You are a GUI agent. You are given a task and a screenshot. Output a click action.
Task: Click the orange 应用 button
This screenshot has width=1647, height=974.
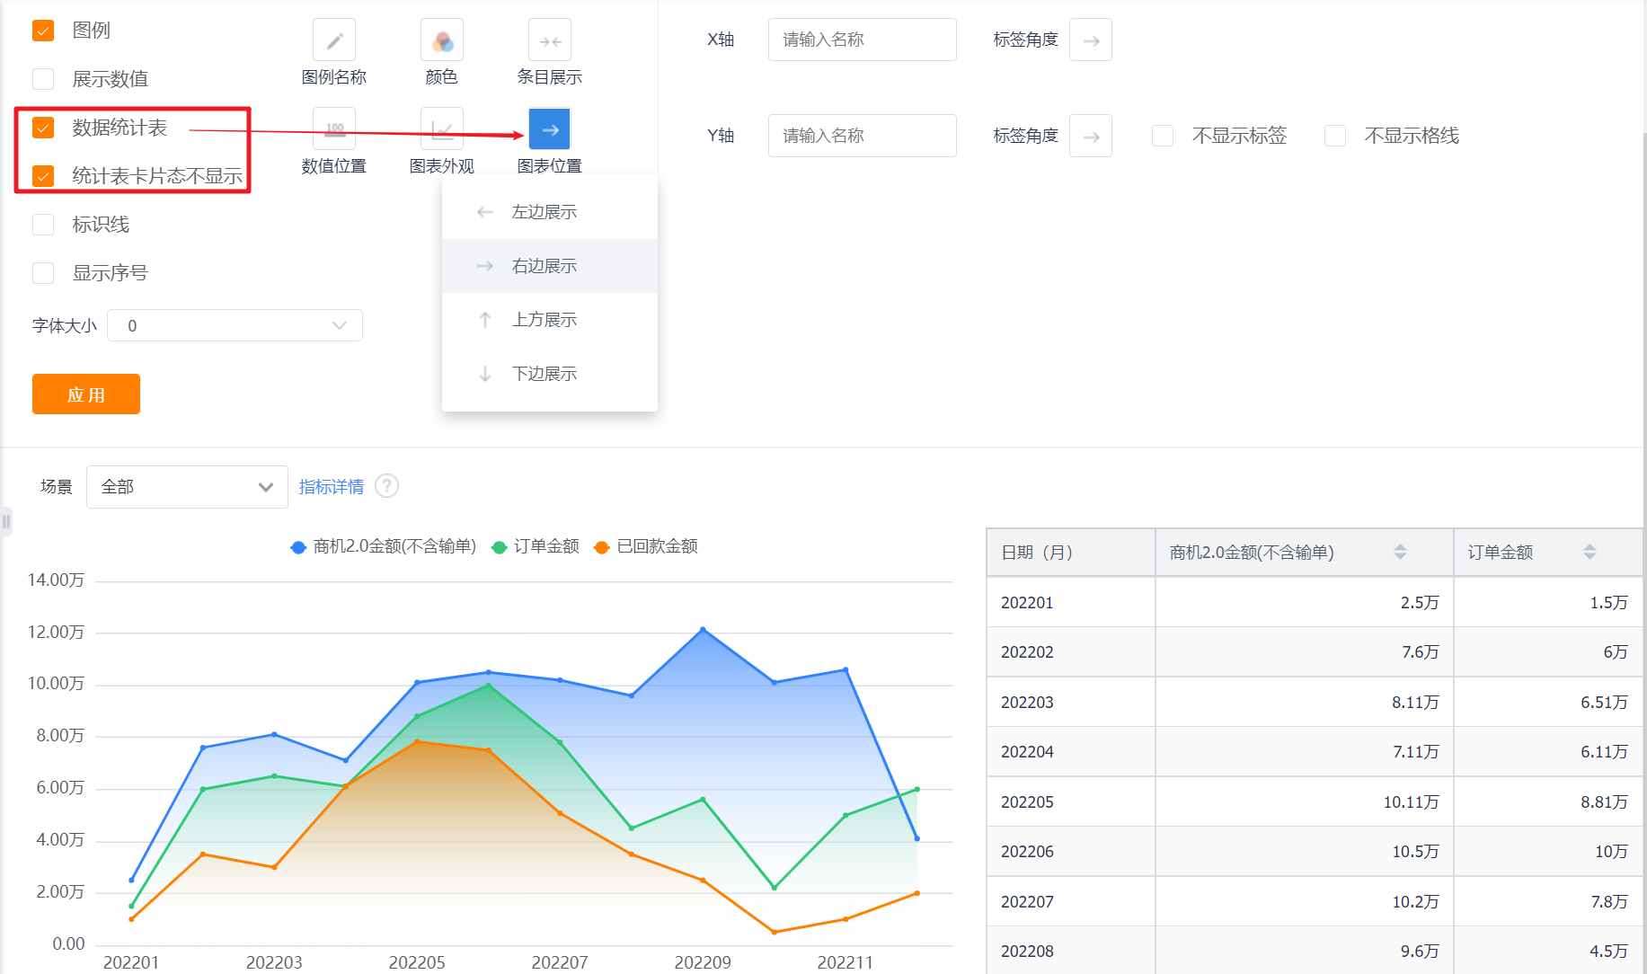86,394
